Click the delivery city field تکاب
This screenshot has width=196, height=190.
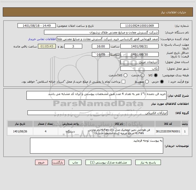point(139,69)
